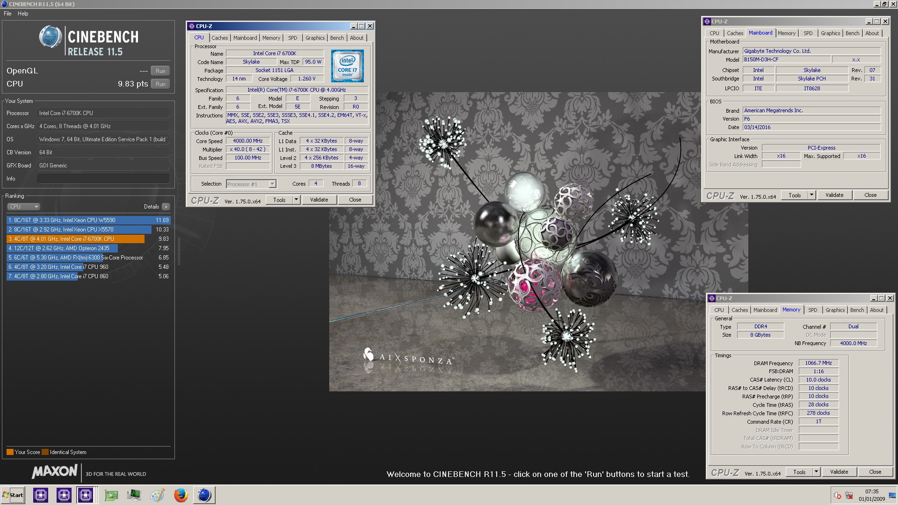This screenshot has height=505, width=898.
Task: Switch to Mainboard tab in CPU-Z CPU window
Action: click(x=245, y=38)
